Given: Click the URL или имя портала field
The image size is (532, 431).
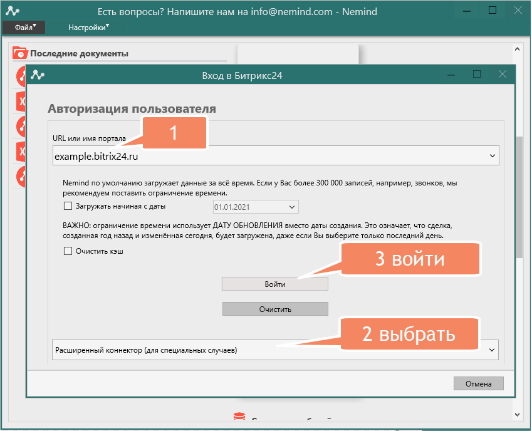Looking at the screenshot, I should click(x=276, y=155).
